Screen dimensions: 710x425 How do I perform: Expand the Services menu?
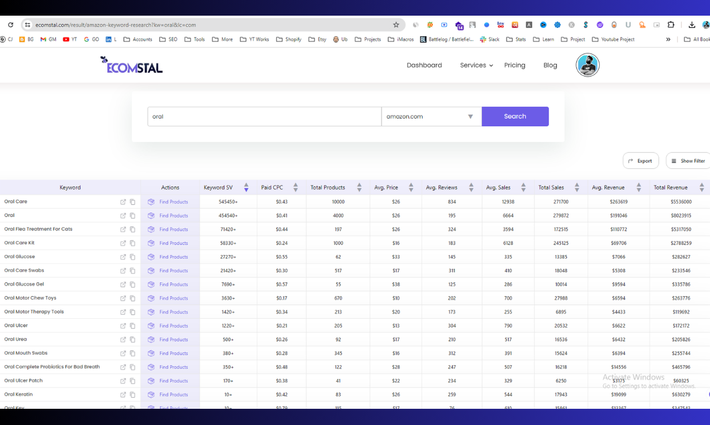tap(476, 65)
